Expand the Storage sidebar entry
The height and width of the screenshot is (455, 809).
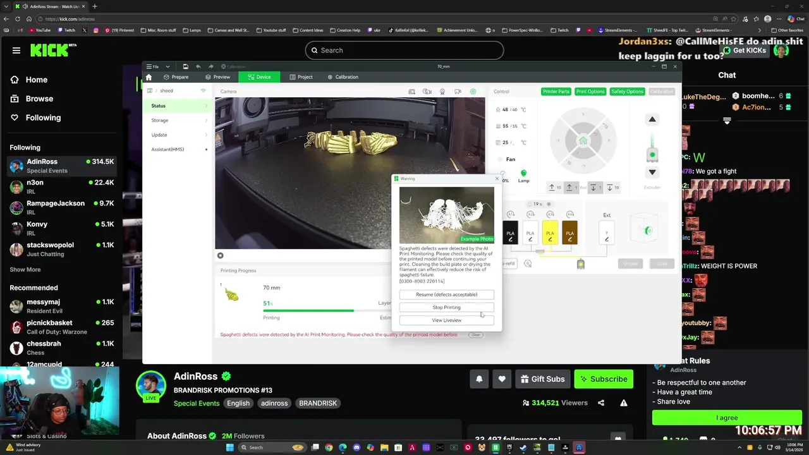[x=177, y=120]
